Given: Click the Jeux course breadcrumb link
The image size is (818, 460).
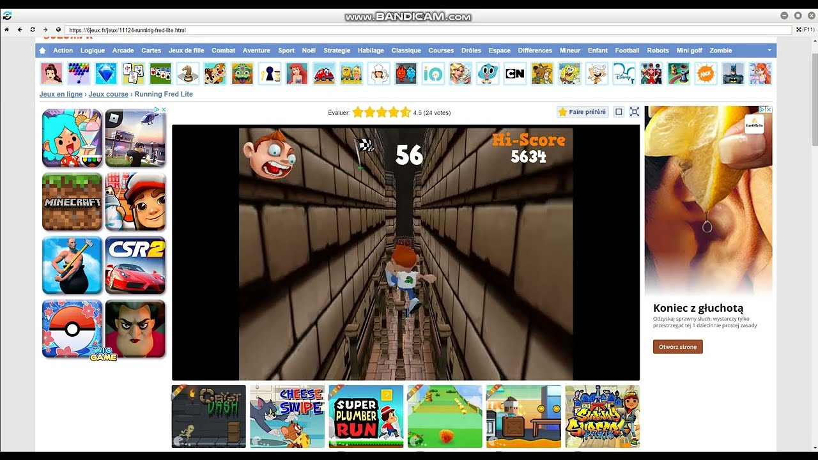Looking at the screenshot, I should point(109,94).
